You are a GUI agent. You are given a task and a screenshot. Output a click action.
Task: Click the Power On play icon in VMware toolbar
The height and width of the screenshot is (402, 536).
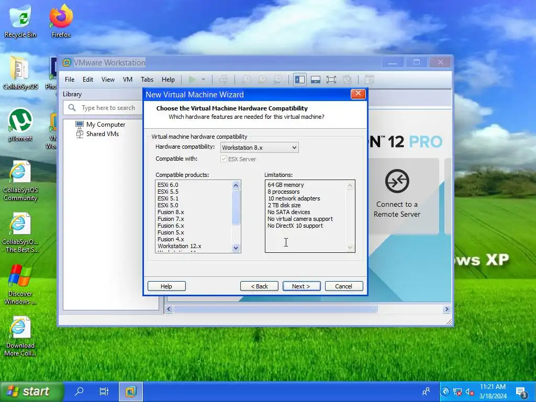(192, 80)
